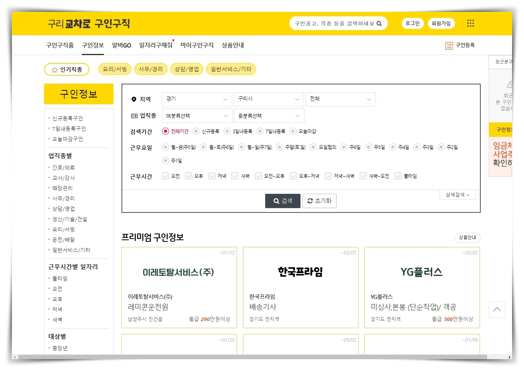Open 매장관리 sidebar category
Viewport: 524px width, 371px height.
62,188
